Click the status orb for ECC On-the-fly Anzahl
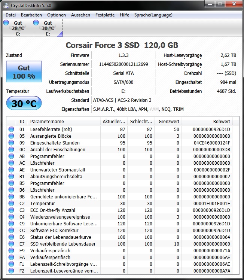Viewport: 244px width, 280px height. (11, 210)
